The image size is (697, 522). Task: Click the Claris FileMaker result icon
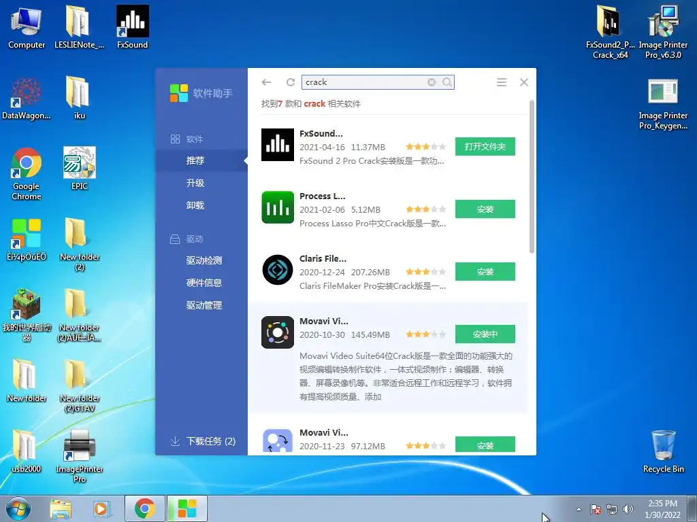pyautogui.click(x=278, y=270)
